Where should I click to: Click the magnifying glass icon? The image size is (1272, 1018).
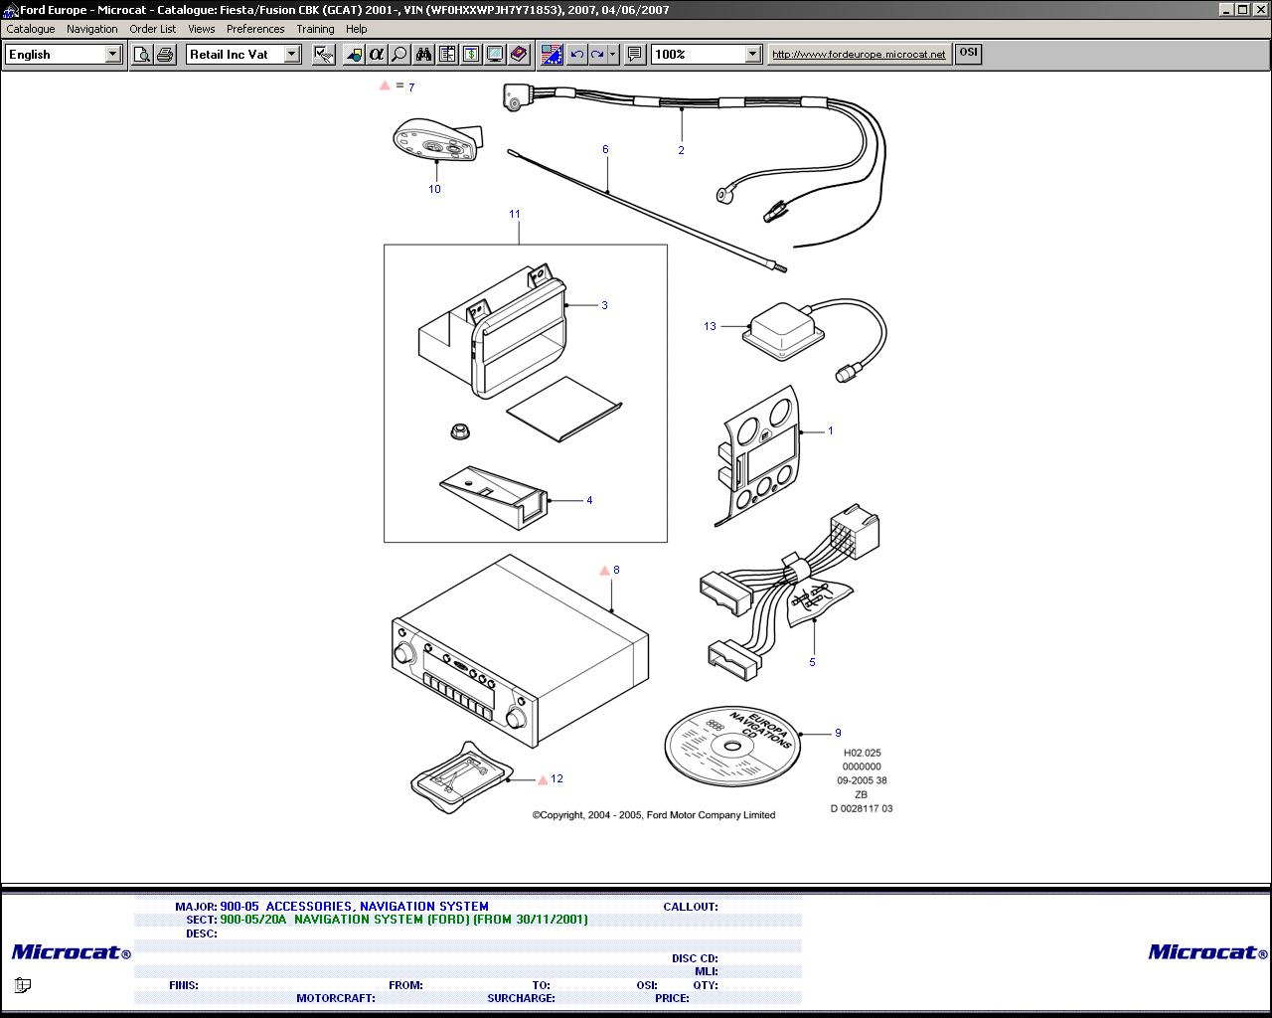tap(399, 55)
